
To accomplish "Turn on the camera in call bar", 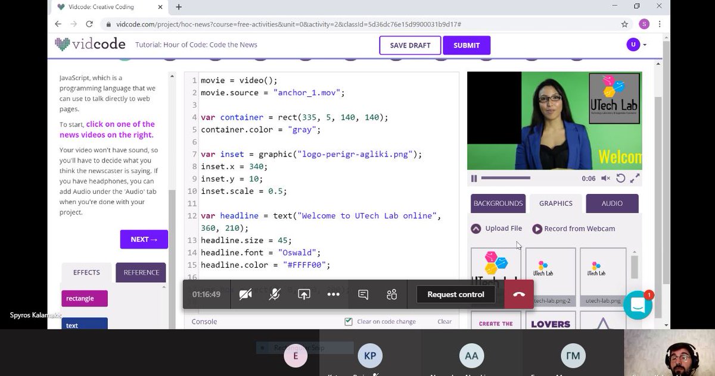I will [245, 294].
